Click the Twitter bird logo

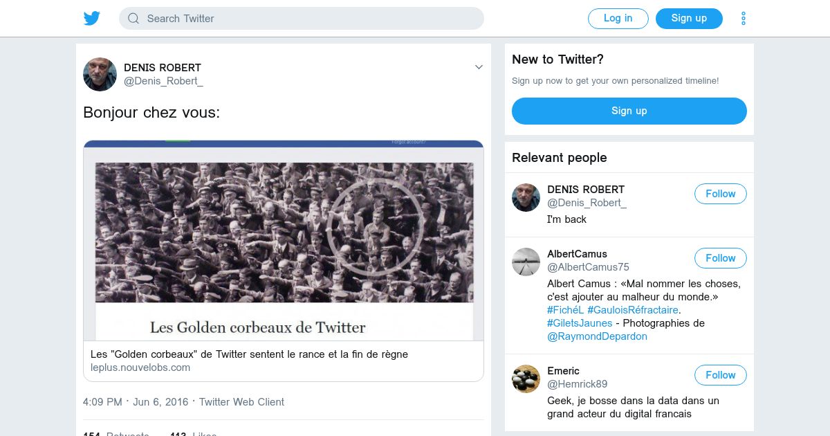(x=92, y=19)
